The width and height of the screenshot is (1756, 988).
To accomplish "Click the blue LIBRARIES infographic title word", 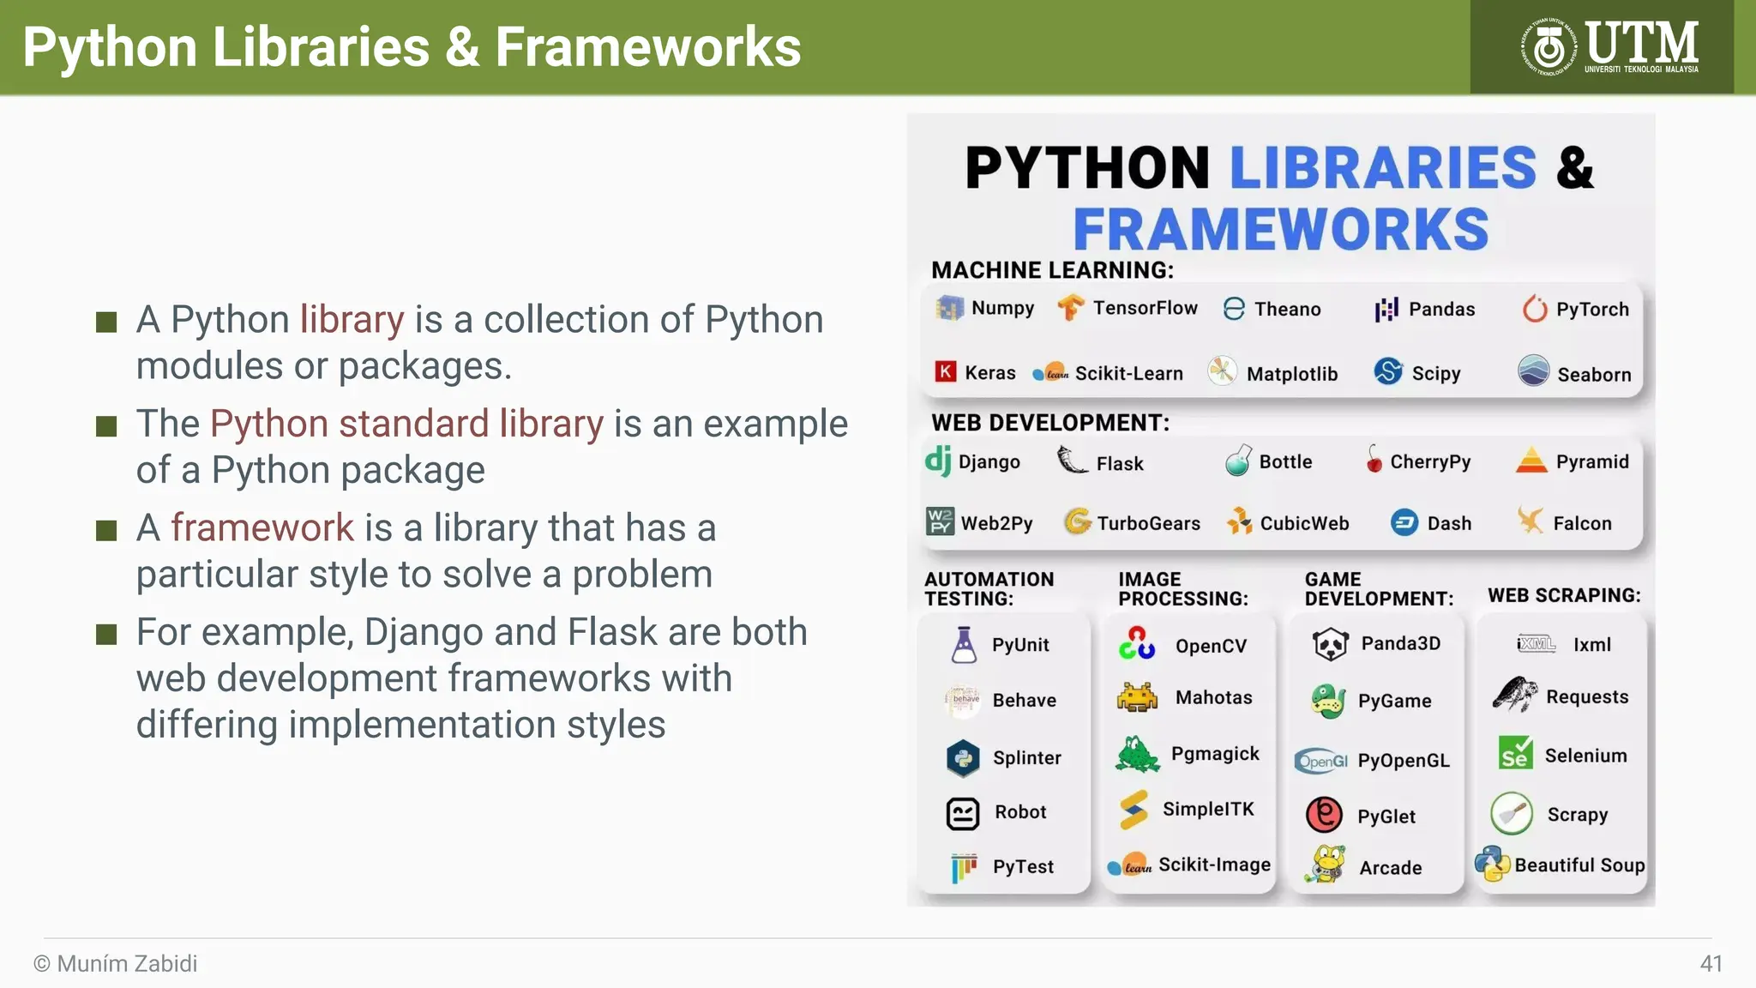I will 1384,167.
